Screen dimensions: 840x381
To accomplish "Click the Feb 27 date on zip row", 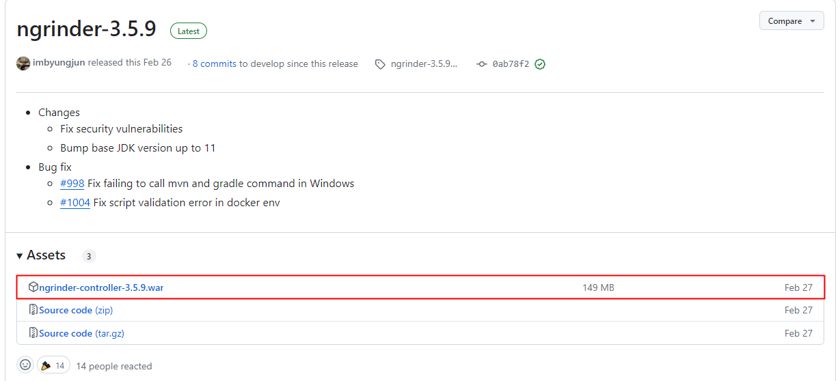I will tap(798, 310).
